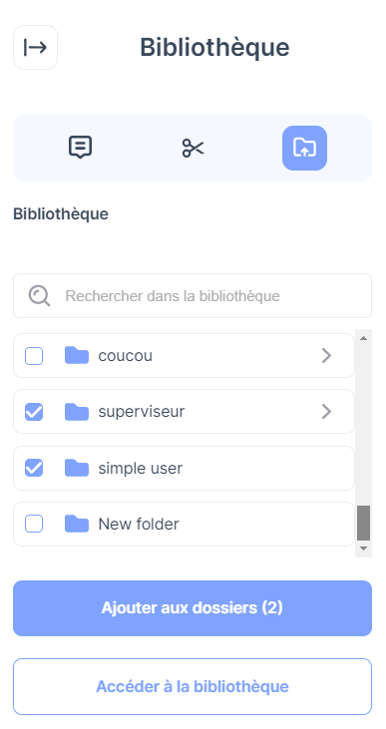The width and height of the screenshot is (386, 729).
Task: Click the magnifying glass search icon
Action: 39,296
